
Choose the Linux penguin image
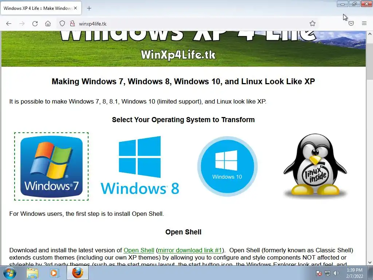click(x=315, y=166)
